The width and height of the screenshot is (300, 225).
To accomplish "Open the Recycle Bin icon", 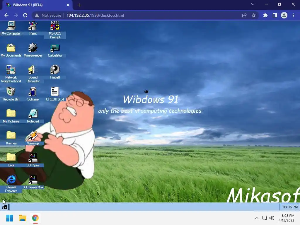I will [x=11, y=94].
